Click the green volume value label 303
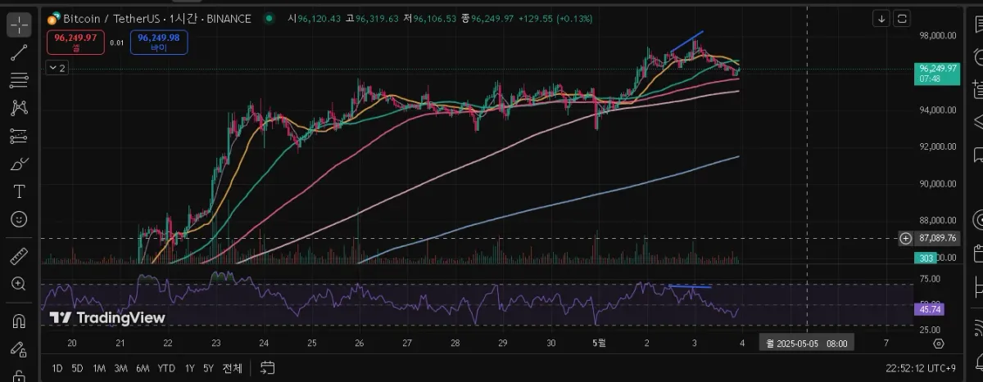983x382 pixels. (x=926, y=258)
